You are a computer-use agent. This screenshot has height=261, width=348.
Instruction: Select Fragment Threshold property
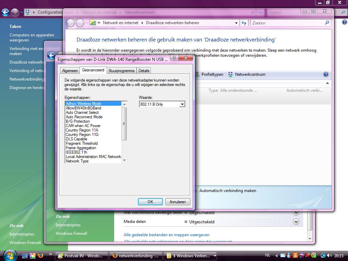click(93, 144)
